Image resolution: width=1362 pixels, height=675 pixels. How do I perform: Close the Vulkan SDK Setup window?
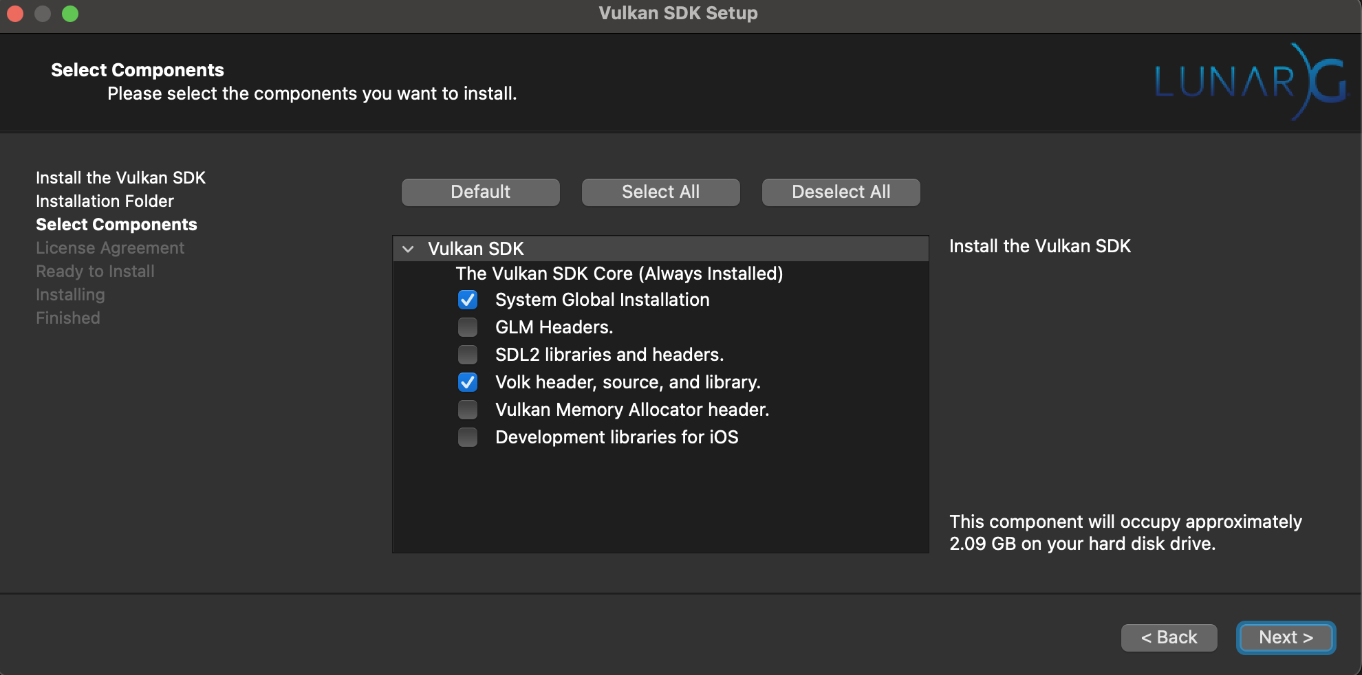[15, 14]
